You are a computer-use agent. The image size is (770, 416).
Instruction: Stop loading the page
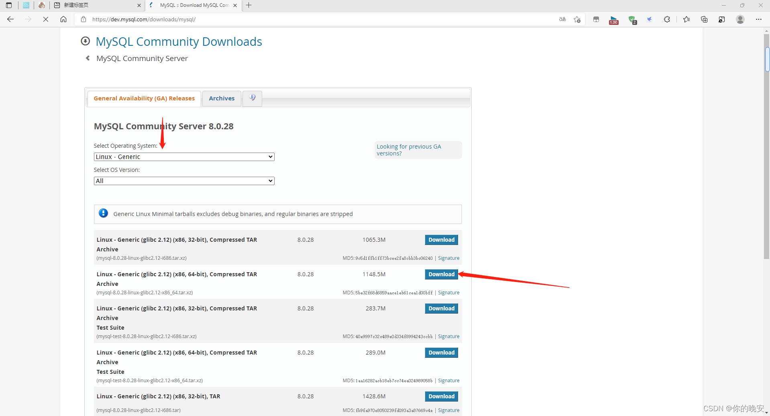[x=46, y=19]
